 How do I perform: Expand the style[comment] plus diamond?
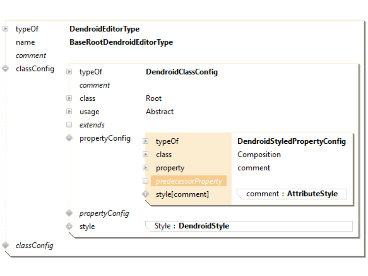[145, 194]
